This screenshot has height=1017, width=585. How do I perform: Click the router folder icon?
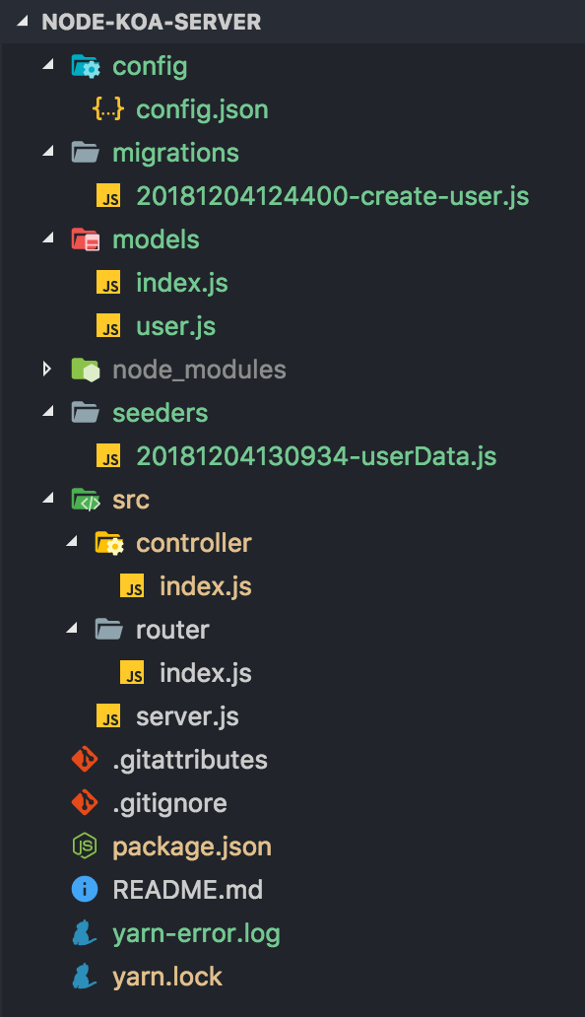109,629
